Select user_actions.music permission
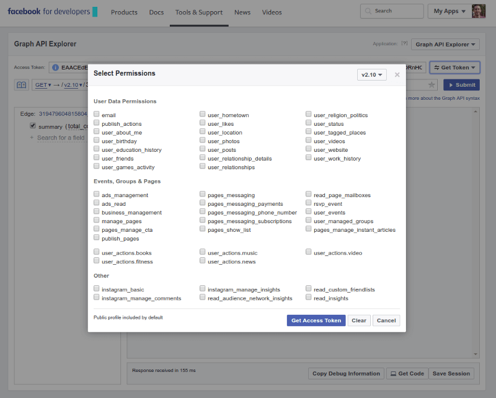The image size is (496, 398). coord(203,252)
